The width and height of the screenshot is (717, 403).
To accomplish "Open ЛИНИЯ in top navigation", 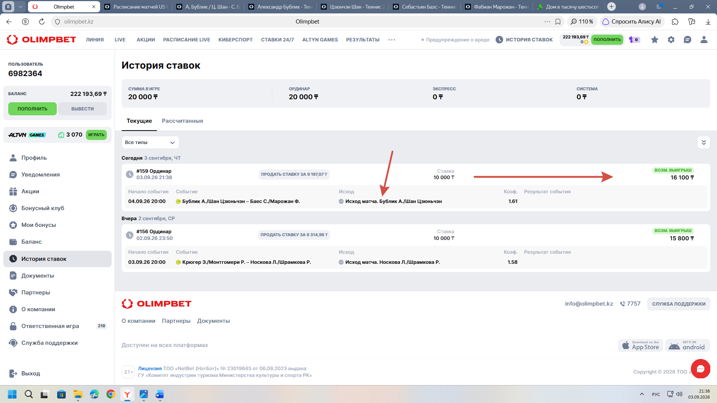I will tap(95, 40).
